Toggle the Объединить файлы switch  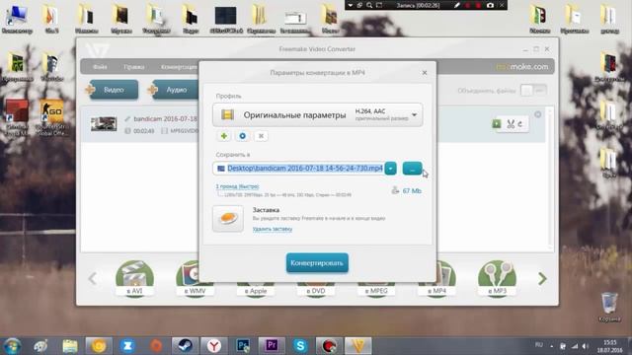[x=533, y=90]
